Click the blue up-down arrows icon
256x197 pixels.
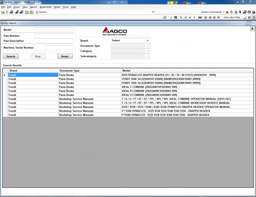coord(240,12)
